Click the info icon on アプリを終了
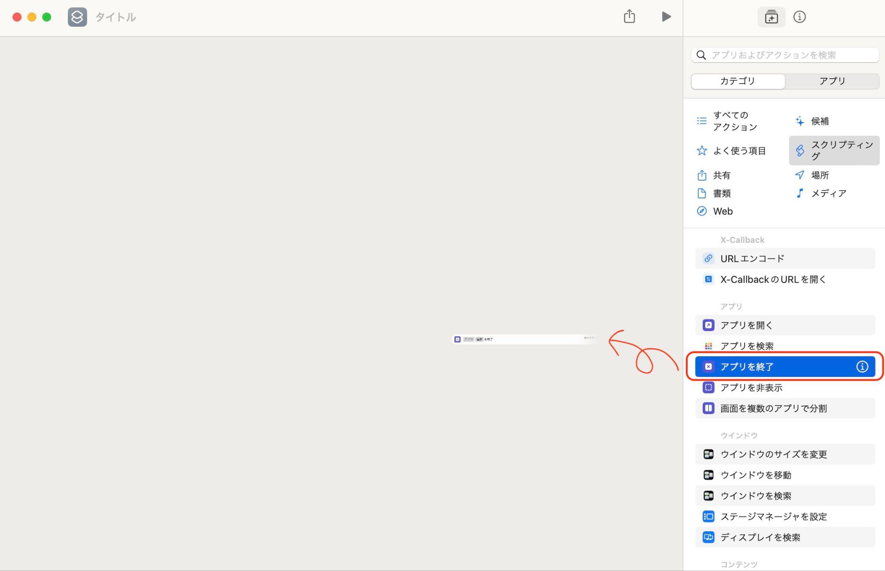Screen dimensions: 885x571 point(862,367)
